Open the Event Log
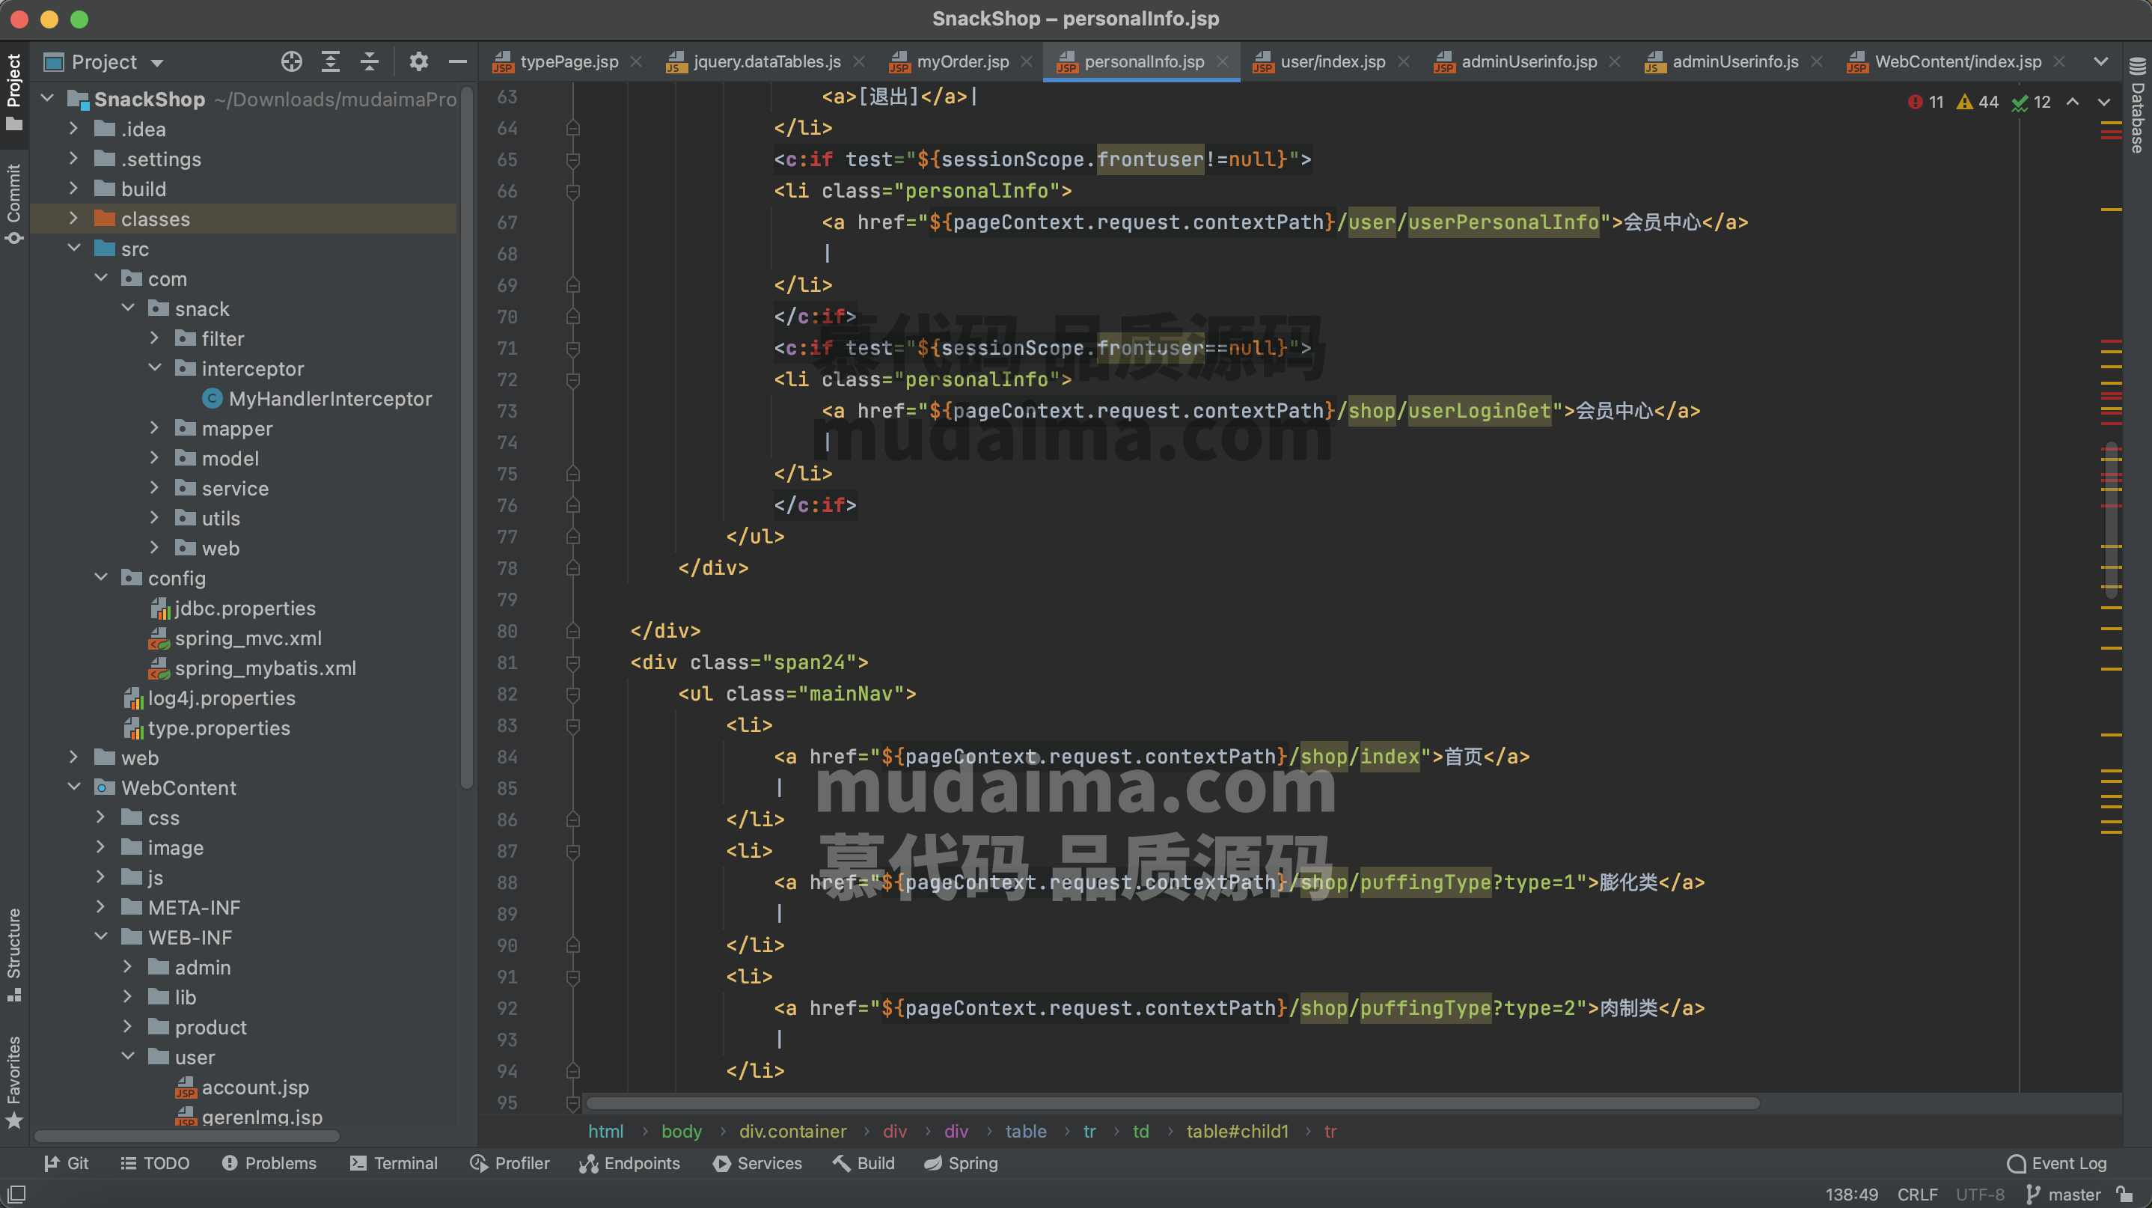 [2057, 1163]
